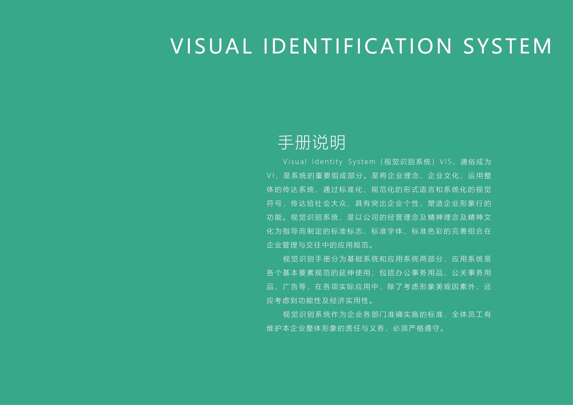Click the line starting "符号，传达给社会大众"
Viewport: 573px width, 405px height.
pyautogui.click(x=379, y=203)
